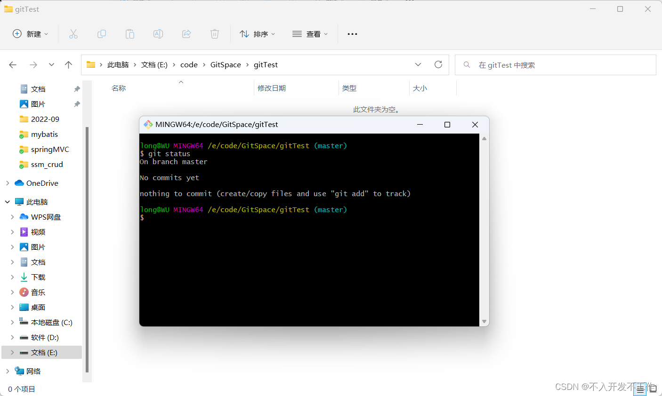The width and height of the screenshot is (662, 396).
Task: Click code in the address breadcrumb
Action: tap(189, 65)
